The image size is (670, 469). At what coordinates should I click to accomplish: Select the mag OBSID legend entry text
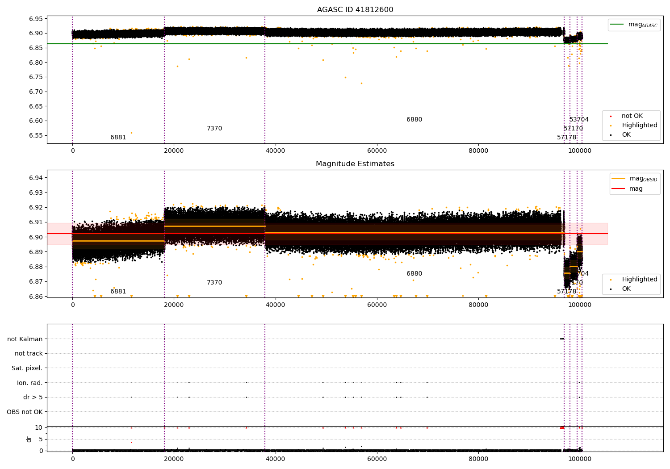pos(643,179)
